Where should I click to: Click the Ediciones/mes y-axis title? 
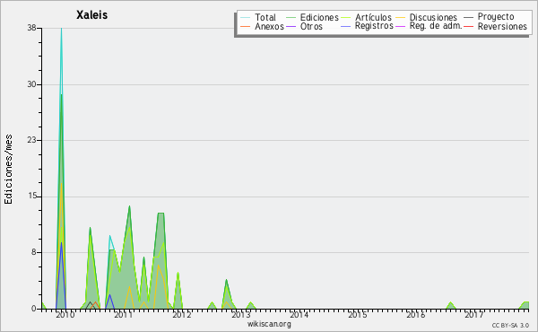(8, 170)
